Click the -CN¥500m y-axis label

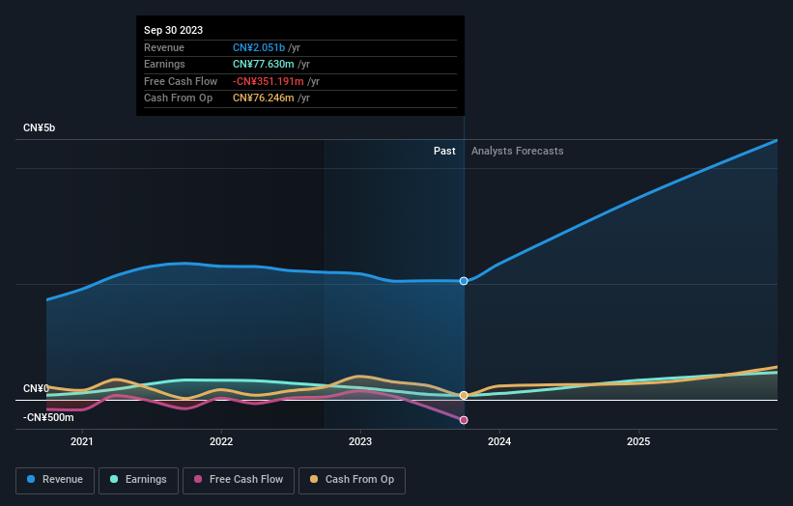[48, 417]
